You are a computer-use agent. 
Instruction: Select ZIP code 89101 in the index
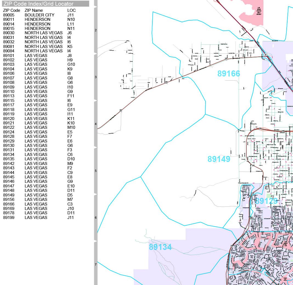pos(9,56)
